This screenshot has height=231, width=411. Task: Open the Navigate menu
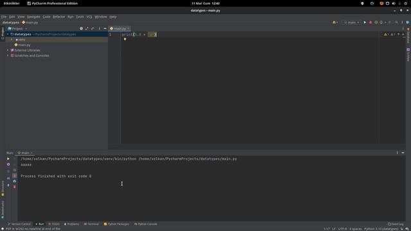coord(34,17)
